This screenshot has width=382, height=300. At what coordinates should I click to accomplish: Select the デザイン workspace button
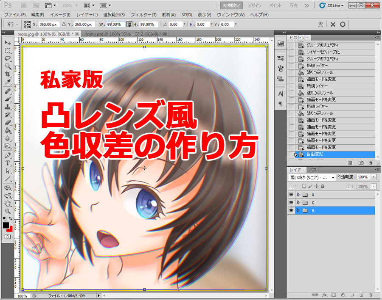point(255,6)
